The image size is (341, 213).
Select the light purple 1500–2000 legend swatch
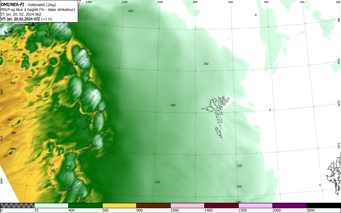255,206
